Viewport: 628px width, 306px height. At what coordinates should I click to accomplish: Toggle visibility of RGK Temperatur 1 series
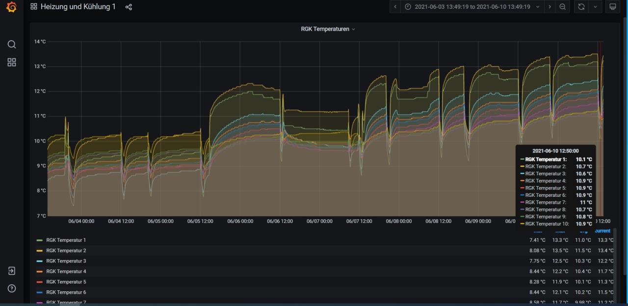[66, 240]
